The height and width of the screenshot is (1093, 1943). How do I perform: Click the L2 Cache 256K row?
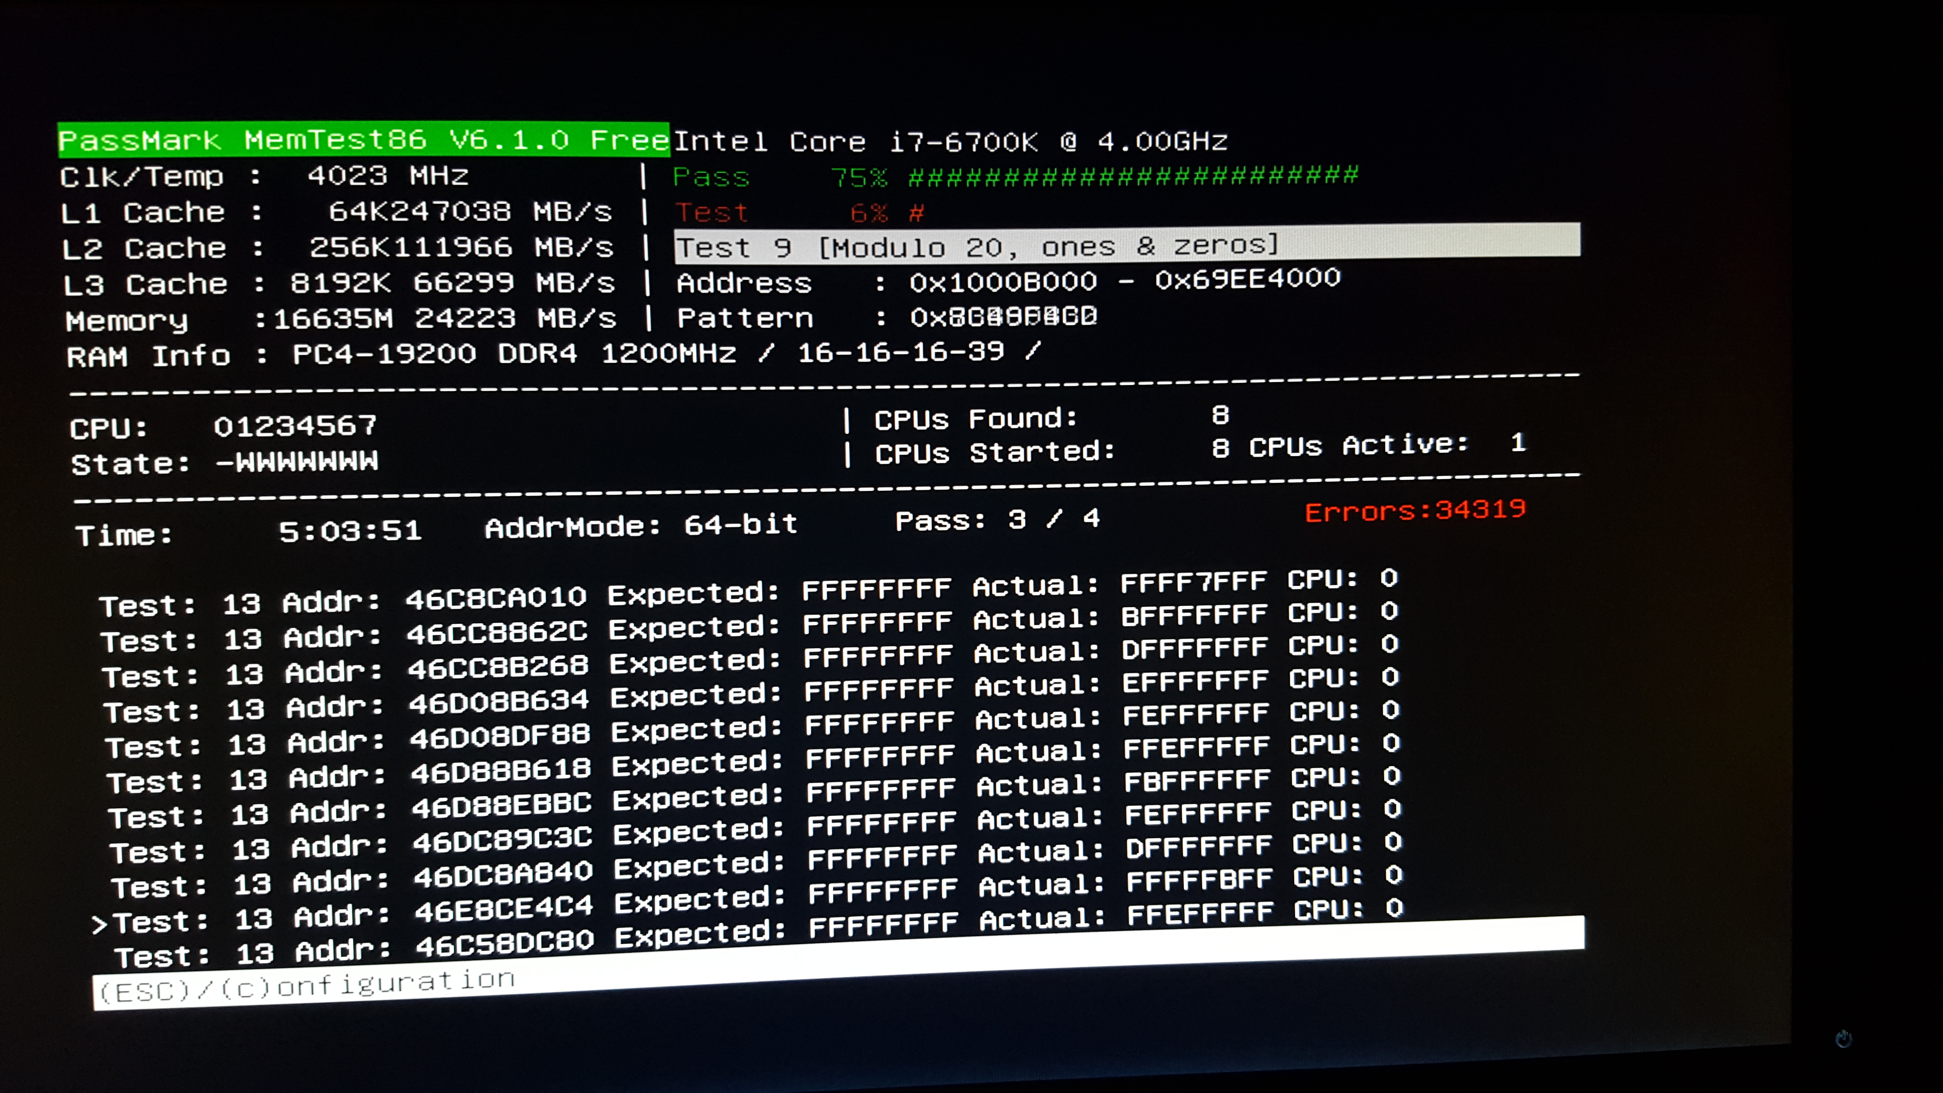pos(338,247)
